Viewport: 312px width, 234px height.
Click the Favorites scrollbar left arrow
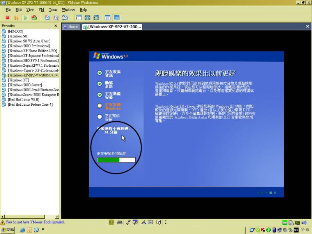[x=2, y=216]
